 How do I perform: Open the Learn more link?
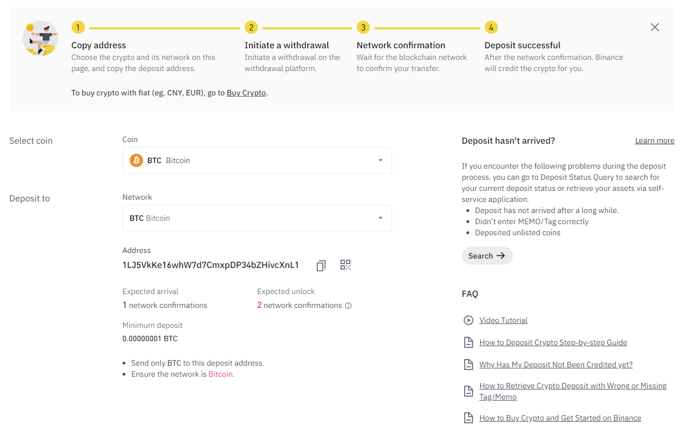654,141
